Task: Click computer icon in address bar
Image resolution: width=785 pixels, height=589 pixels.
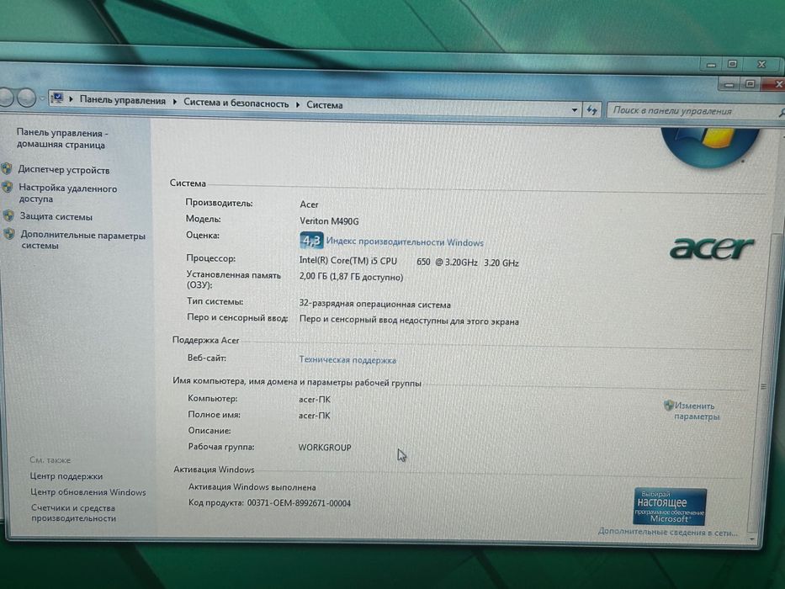Action: pos(57,98)
